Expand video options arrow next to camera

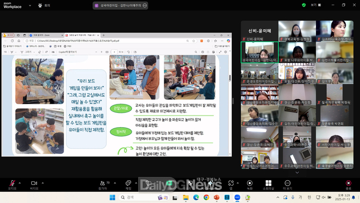coord(42,183)
